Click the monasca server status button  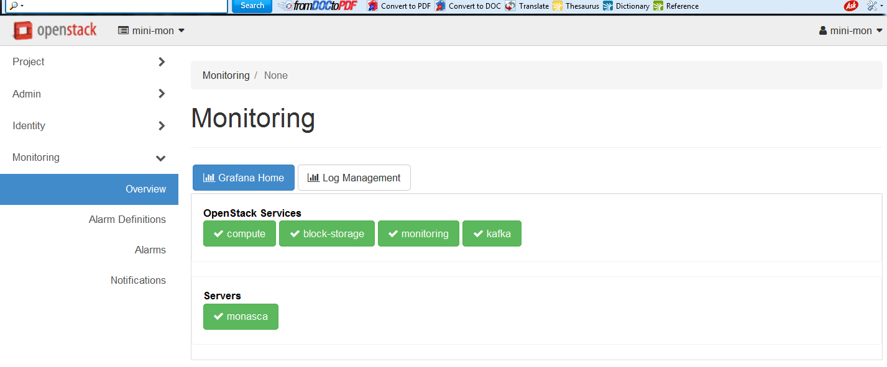point(241,316)
